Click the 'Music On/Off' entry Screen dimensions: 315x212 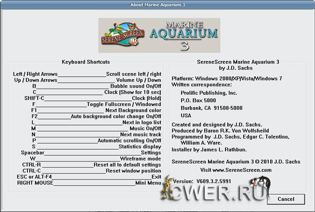[x=146, y=128]
